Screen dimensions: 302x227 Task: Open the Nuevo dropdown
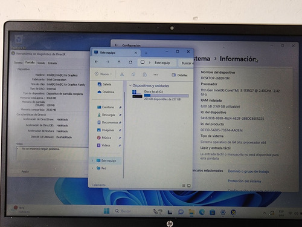click(x=103, y=74)
